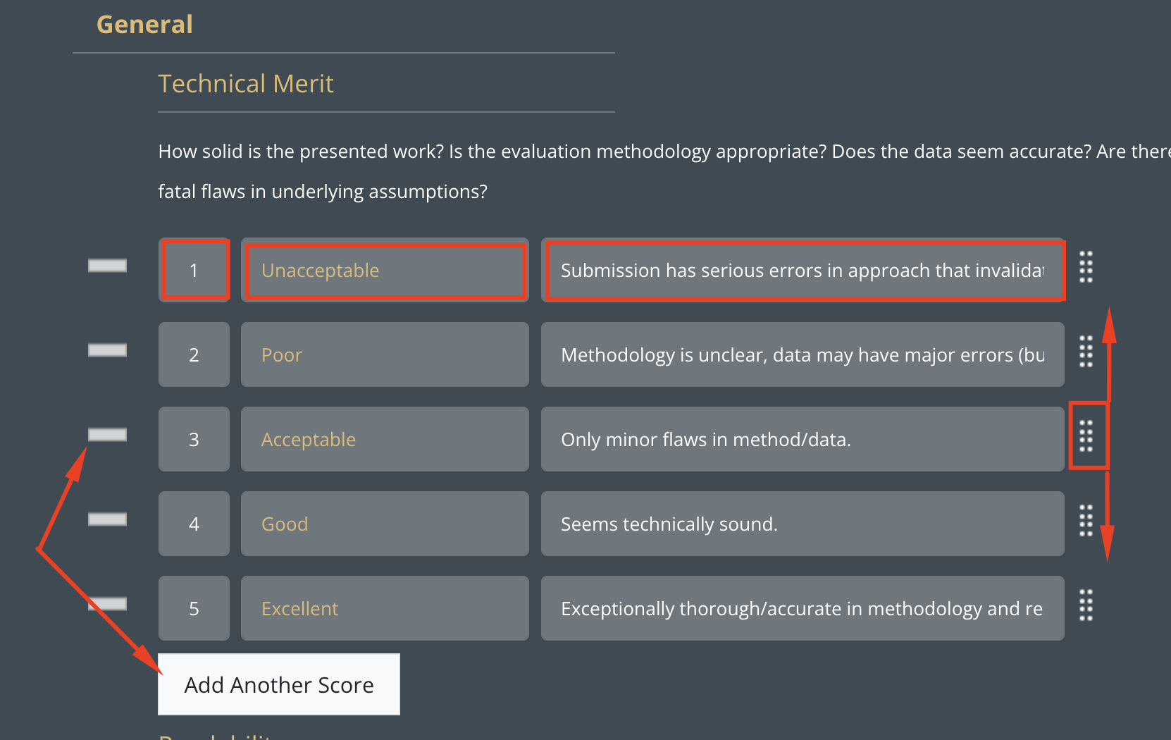
Task: Select the reorder handle for Acceptable row
Action: click(1086, 436)
